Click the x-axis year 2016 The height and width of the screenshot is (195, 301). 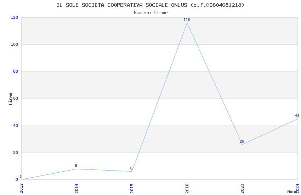[x=187, y=188]
